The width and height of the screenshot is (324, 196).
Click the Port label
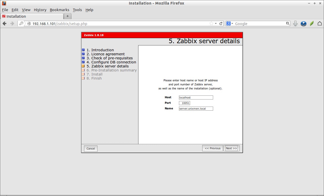pyautogui.click(x=168, y=103)
